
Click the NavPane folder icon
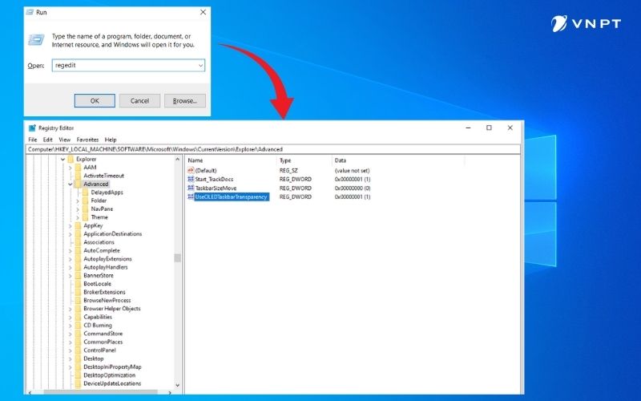coord(85,209)
